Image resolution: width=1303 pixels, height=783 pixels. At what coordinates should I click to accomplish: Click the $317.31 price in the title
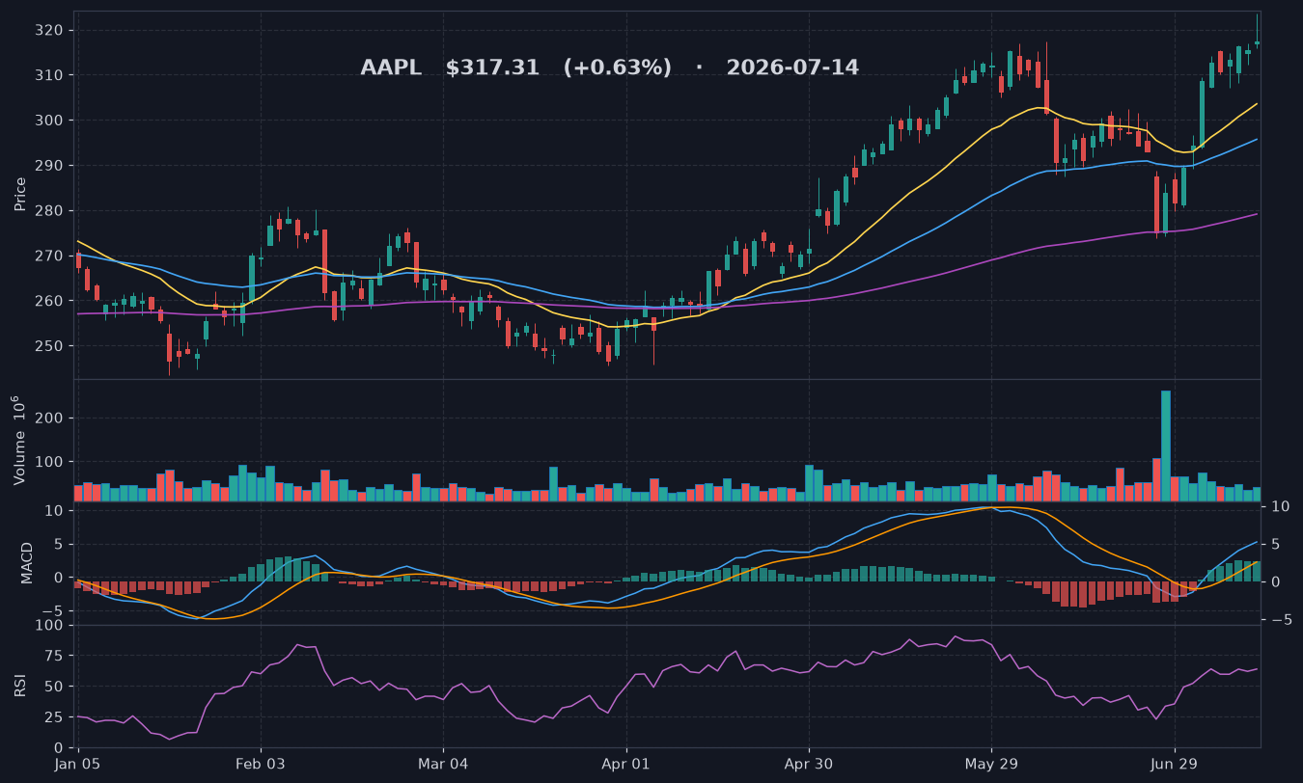click(x=492, y=68)
